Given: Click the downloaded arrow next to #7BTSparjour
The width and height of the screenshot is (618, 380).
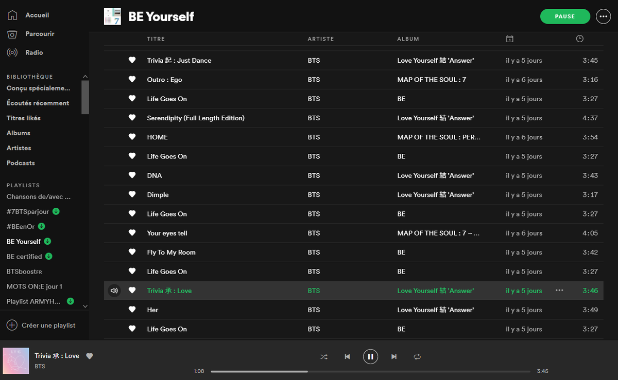Looking at the screenshot, I should point(56,211).
